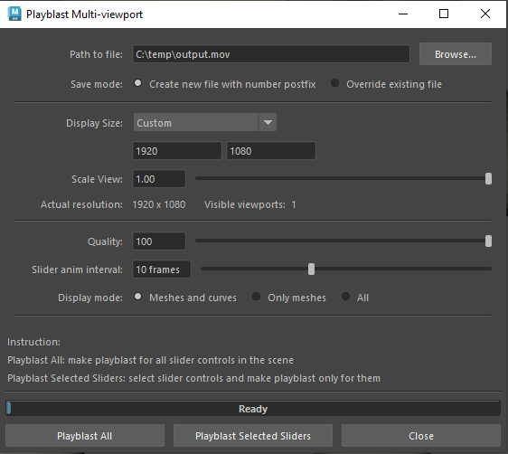Click the Close button at the bottom
The width and height of the screenshot is (508, 454).
click(421, 436)
